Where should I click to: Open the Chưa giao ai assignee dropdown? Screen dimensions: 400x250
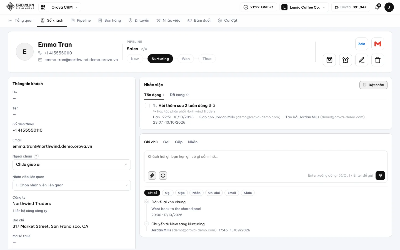[72, 165]
